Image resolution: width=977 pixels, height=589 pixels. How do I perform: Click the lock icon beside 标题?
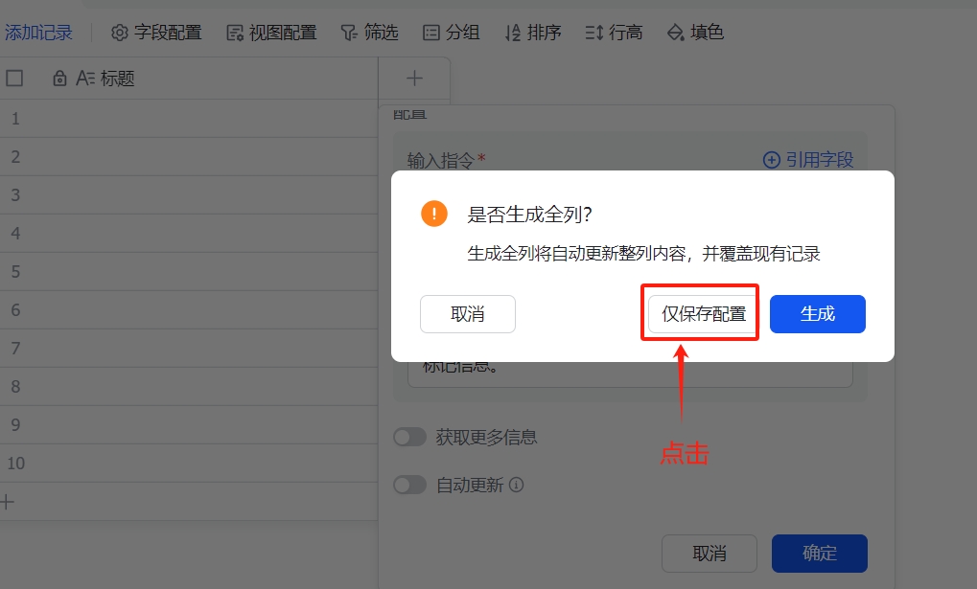[x=59, y=79]
